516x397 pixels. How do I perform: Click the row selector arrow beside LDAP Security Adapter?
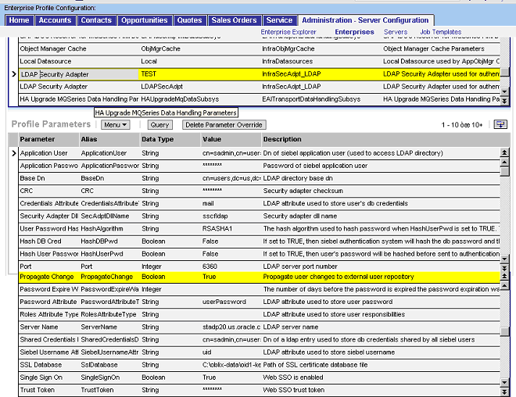point(13,74)
